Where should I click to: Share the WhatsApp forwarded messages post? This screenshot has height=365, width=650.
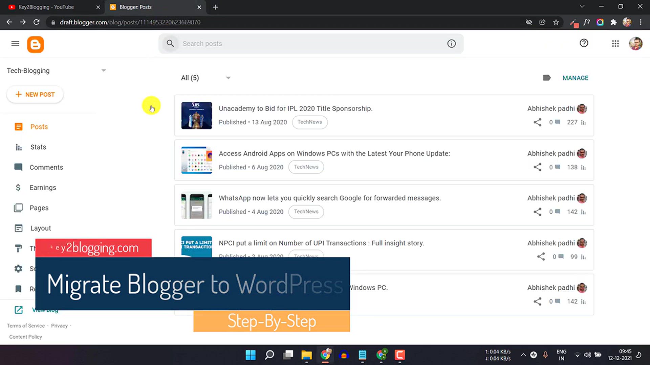[x=537, y=212]
